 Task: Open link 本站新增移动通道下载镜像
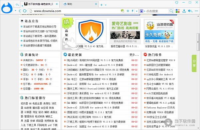37,46
